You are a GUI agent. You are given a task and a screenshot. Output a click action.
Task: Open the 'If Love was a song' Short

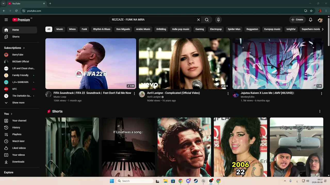(128, 147)
